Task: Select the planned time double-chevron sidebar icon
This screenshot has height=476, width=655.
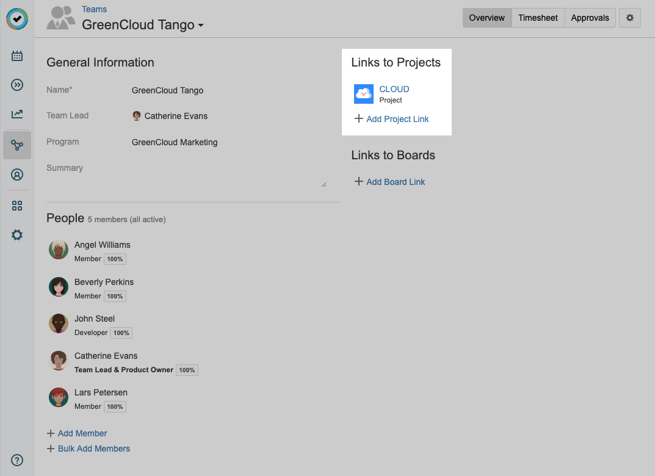Action: pyautogui.click(x=16, y=85)
